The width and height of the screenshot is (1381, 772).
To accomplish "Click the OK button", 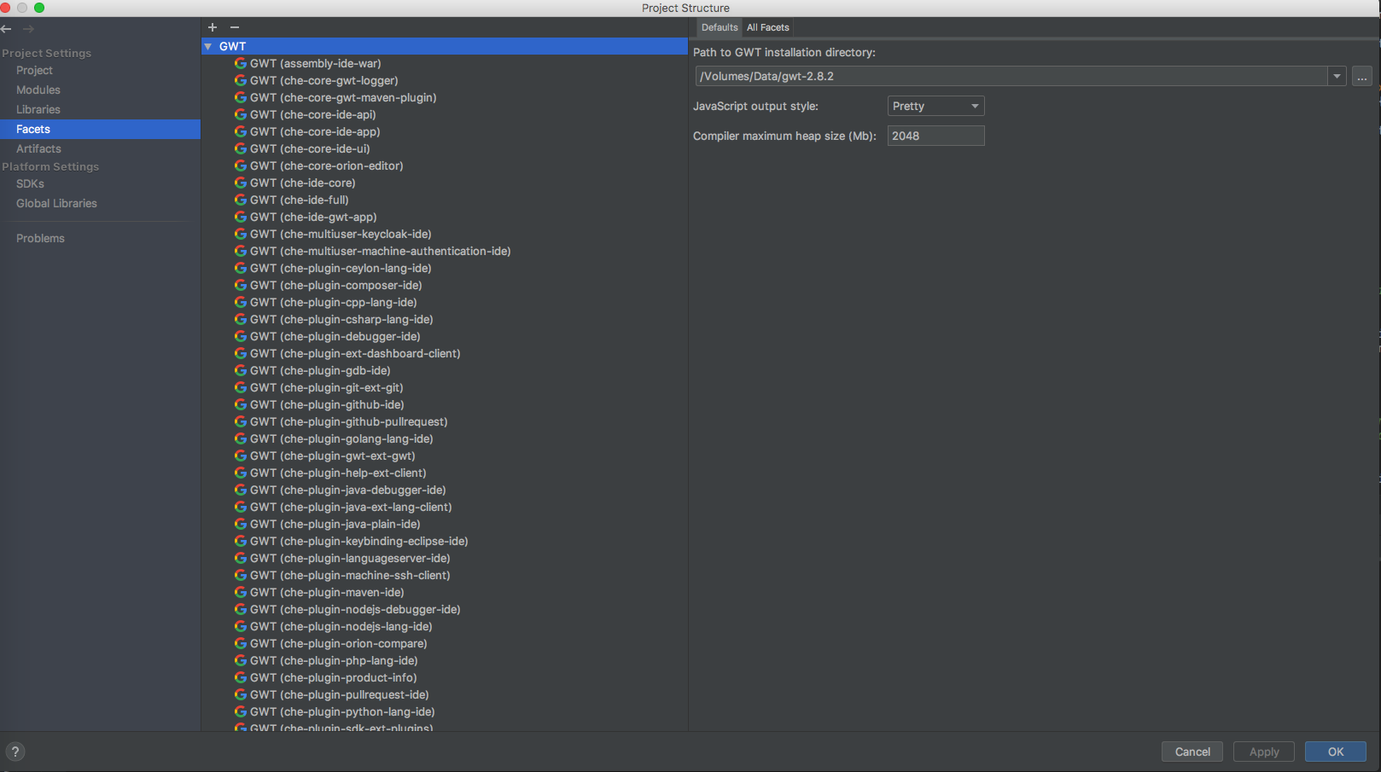I will (1336, 752).
